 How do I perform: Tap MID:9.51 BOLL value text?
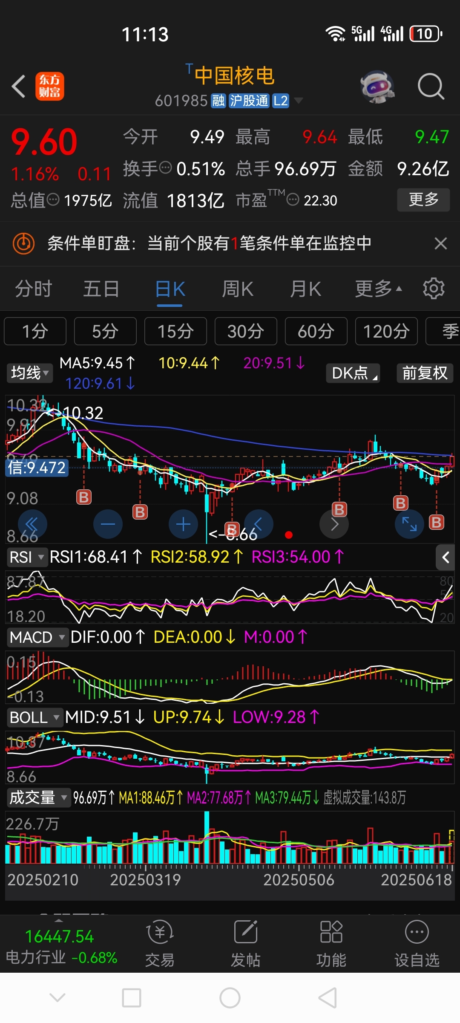tap(105, 717)
